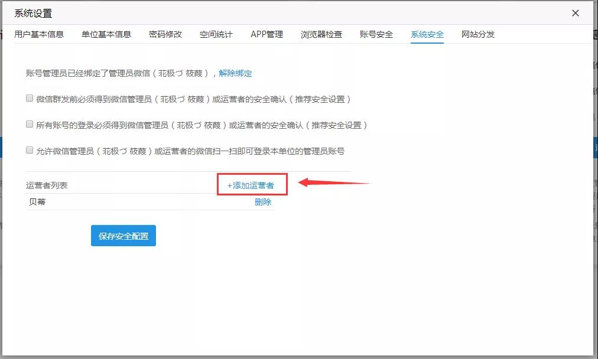Go to the 网站分发 tab
The height and width of the screenshot is (359, 598).
[478, 34]
